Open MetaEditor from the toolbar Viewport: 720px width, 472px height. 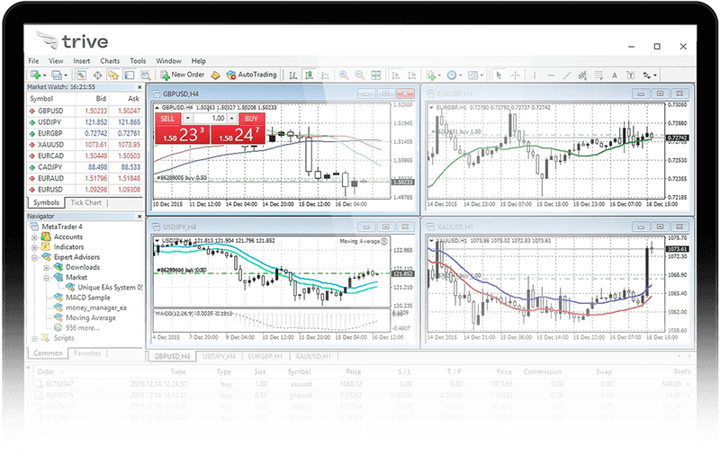pyautogui.click(x=215, y=75)
